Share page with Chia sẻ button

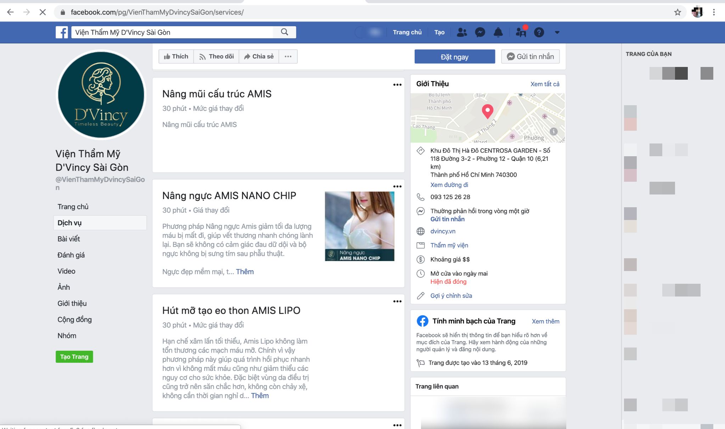(259, 56)
